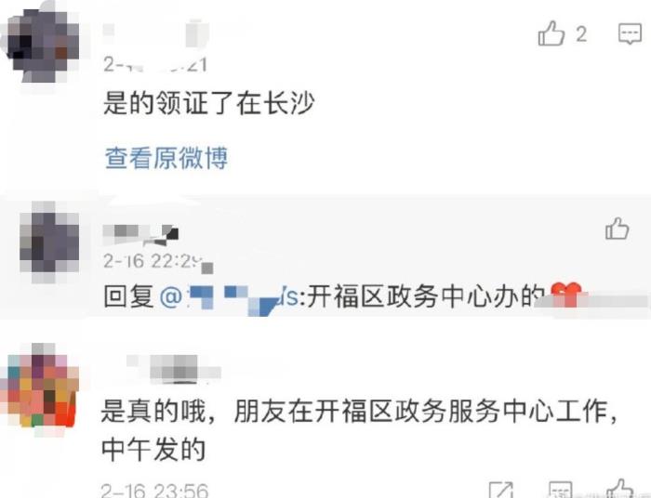Image resolution: width=651 pixels, height=498 pixels.
Task: Share the bottom comment using the forward icon
Action: coord(501,491)
